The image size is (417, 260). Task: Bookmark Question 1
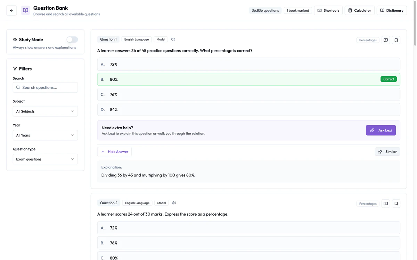396,40
